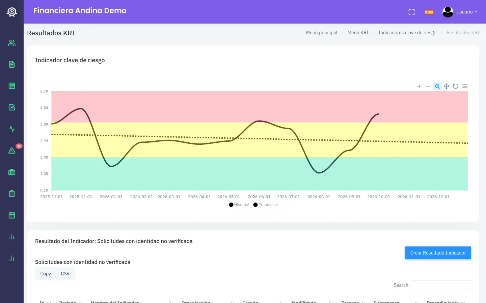The height and width of the screenshot is (303, 486).
Task: Open the clipboard icon in the sidebar
Action: tap(12, 194)
